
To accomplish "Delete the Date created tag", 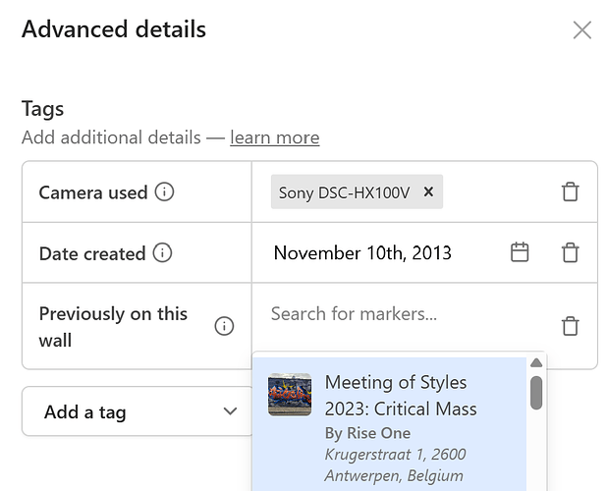I will pyautogui.click(x=570, y=252).
